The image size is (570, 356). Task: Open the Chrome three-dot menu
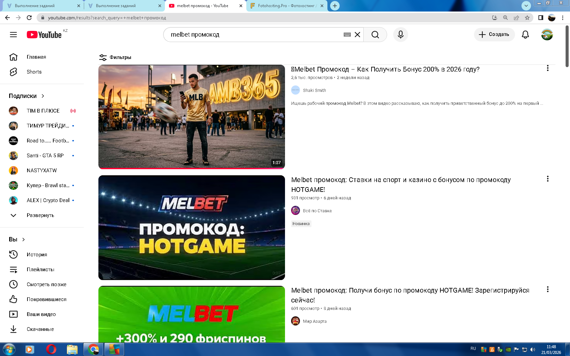click(563, 18)
